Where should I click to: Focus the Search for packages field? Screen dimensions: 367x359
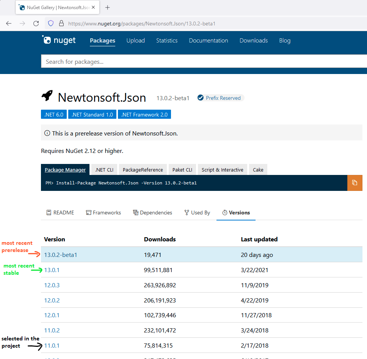coord(204,61)
